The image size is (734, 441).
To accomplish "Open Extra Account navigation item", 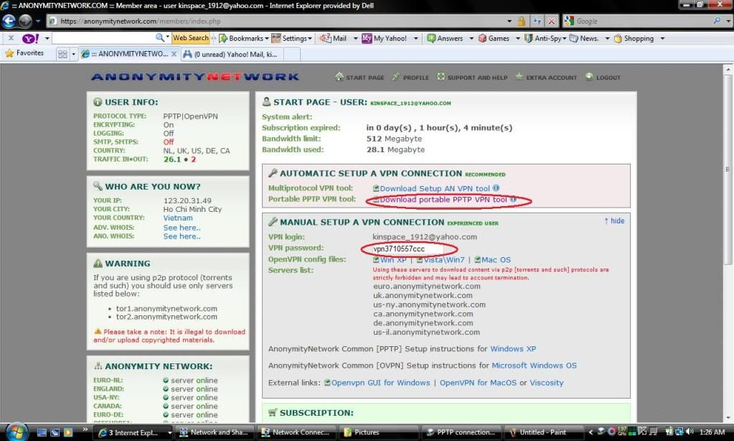I will 546,78.
